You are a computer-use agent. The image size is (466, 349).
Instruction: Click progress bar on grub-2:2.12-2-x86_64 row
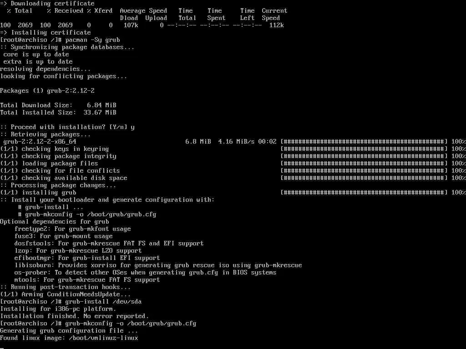(364, 142)
